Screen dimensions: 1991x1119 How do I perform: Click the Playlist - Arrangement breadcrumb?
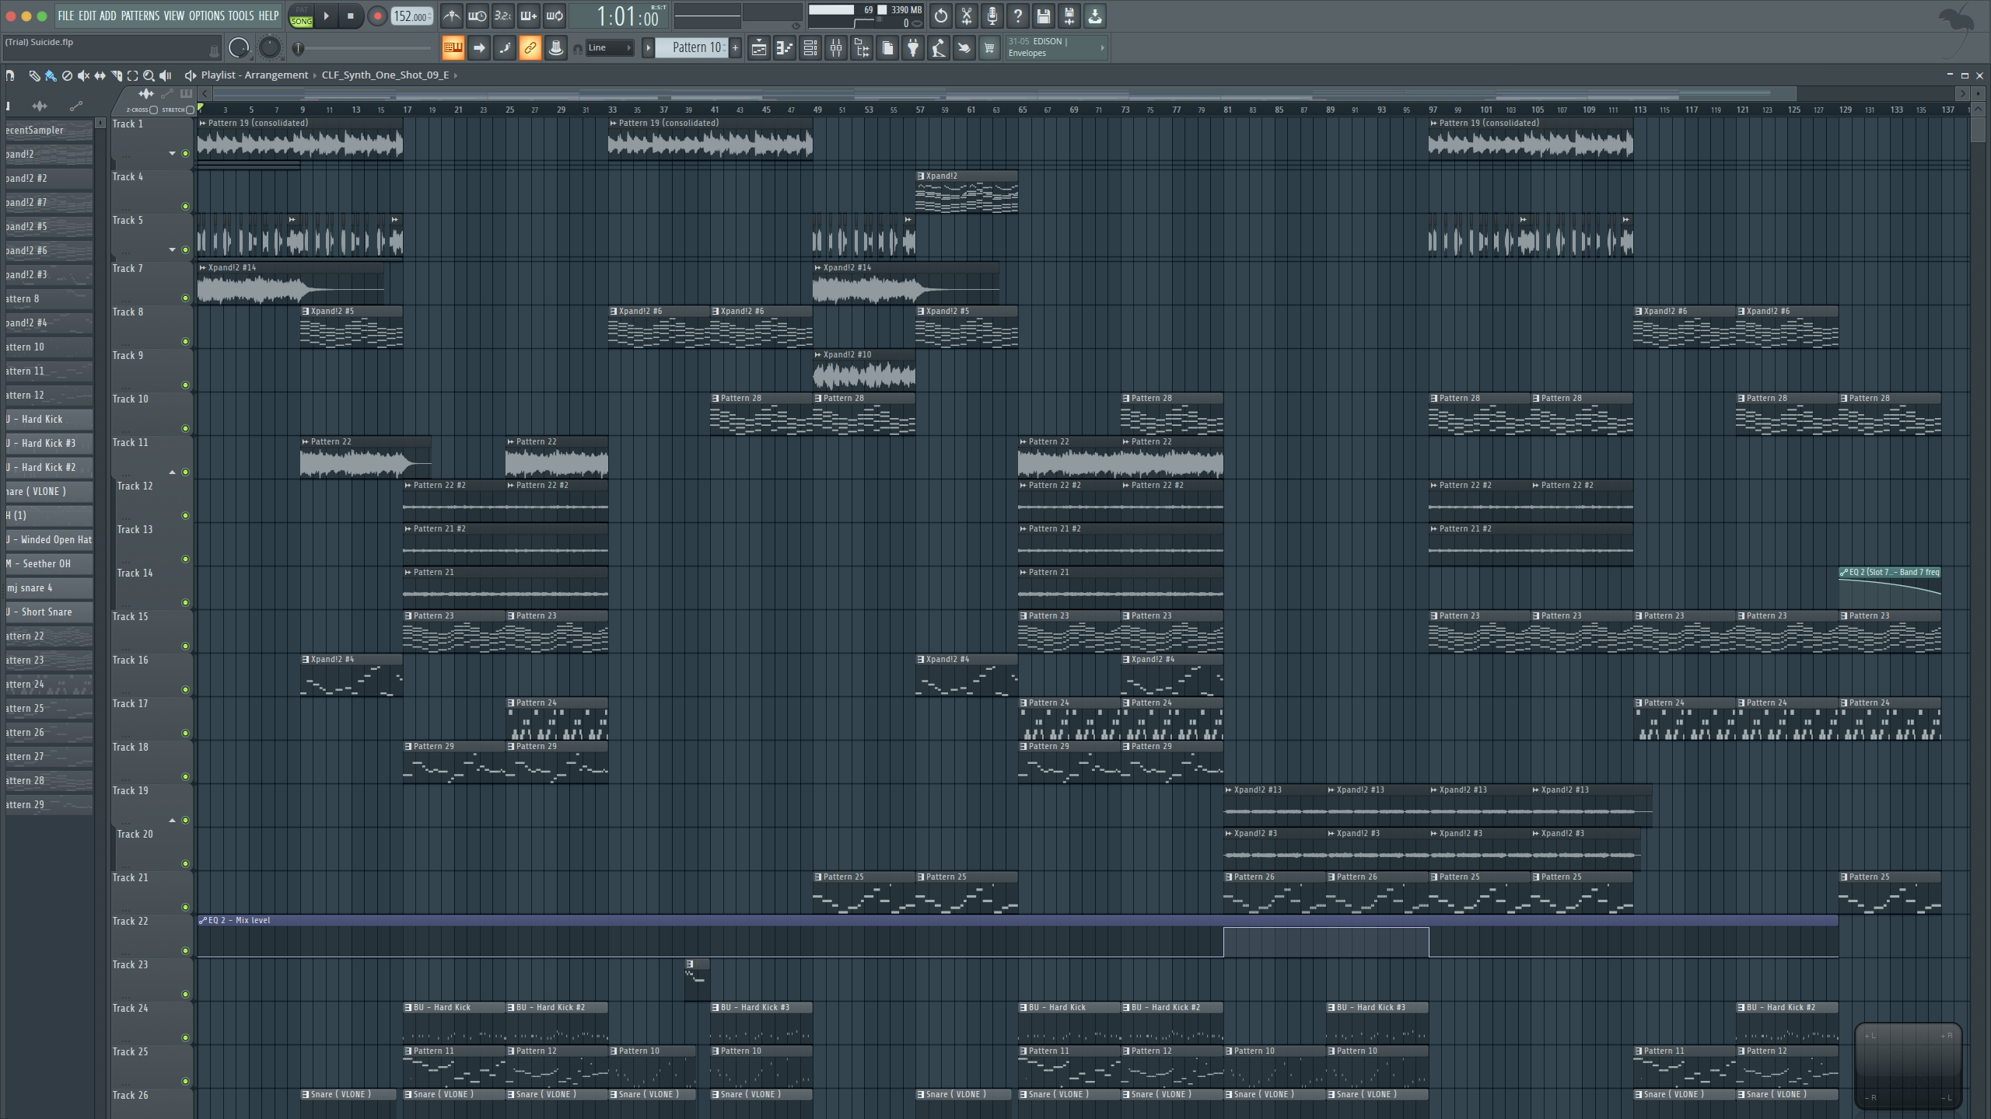pyautogui.click(x=254, y=75)
